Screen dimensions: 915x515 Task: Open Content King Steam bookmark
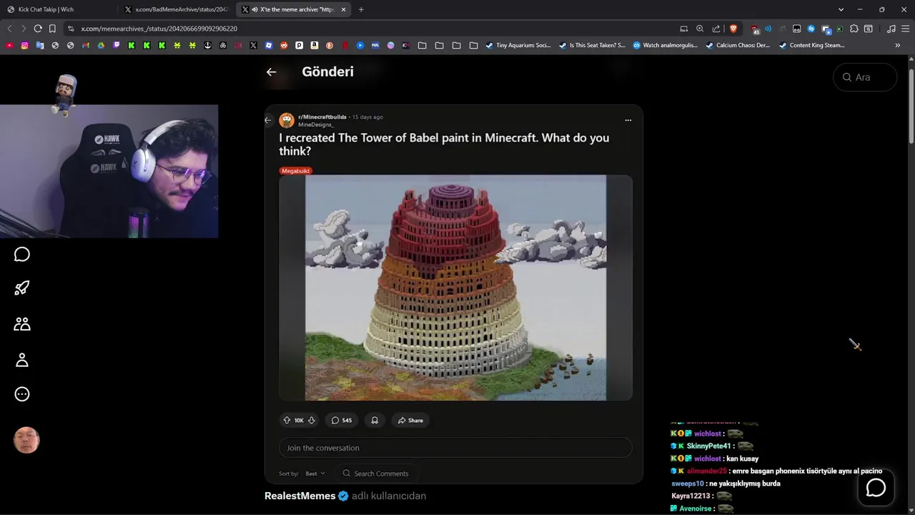[812, 45]
